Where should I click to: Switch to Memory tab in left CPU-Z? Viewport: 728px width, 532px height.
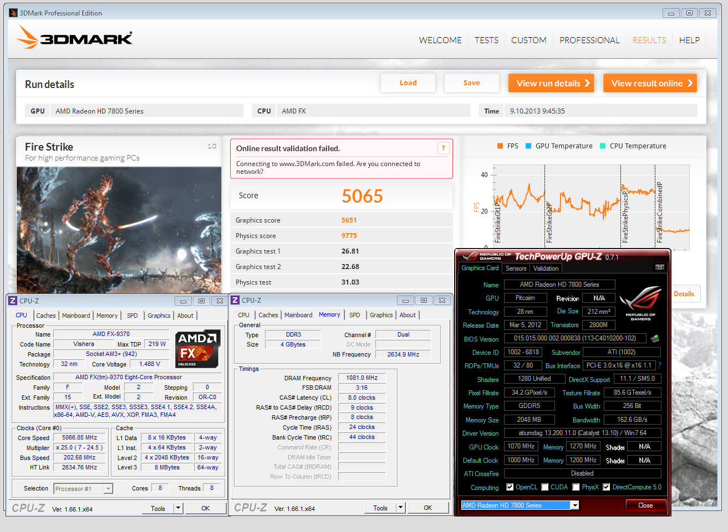click(x=107, y=316)
